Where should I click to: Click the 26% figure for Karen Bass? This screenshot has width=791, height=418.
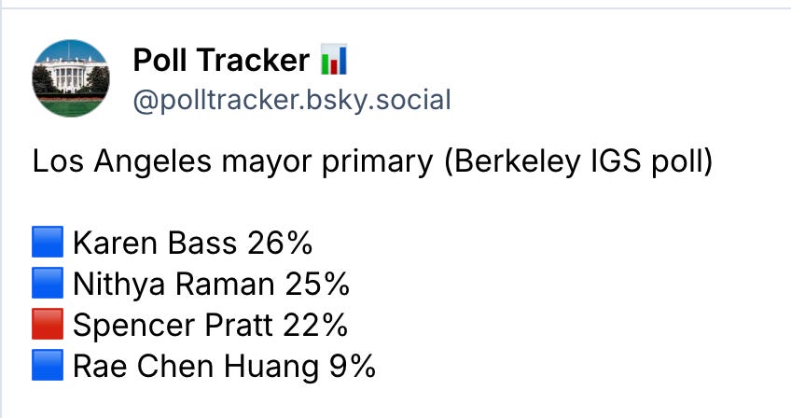280,243
